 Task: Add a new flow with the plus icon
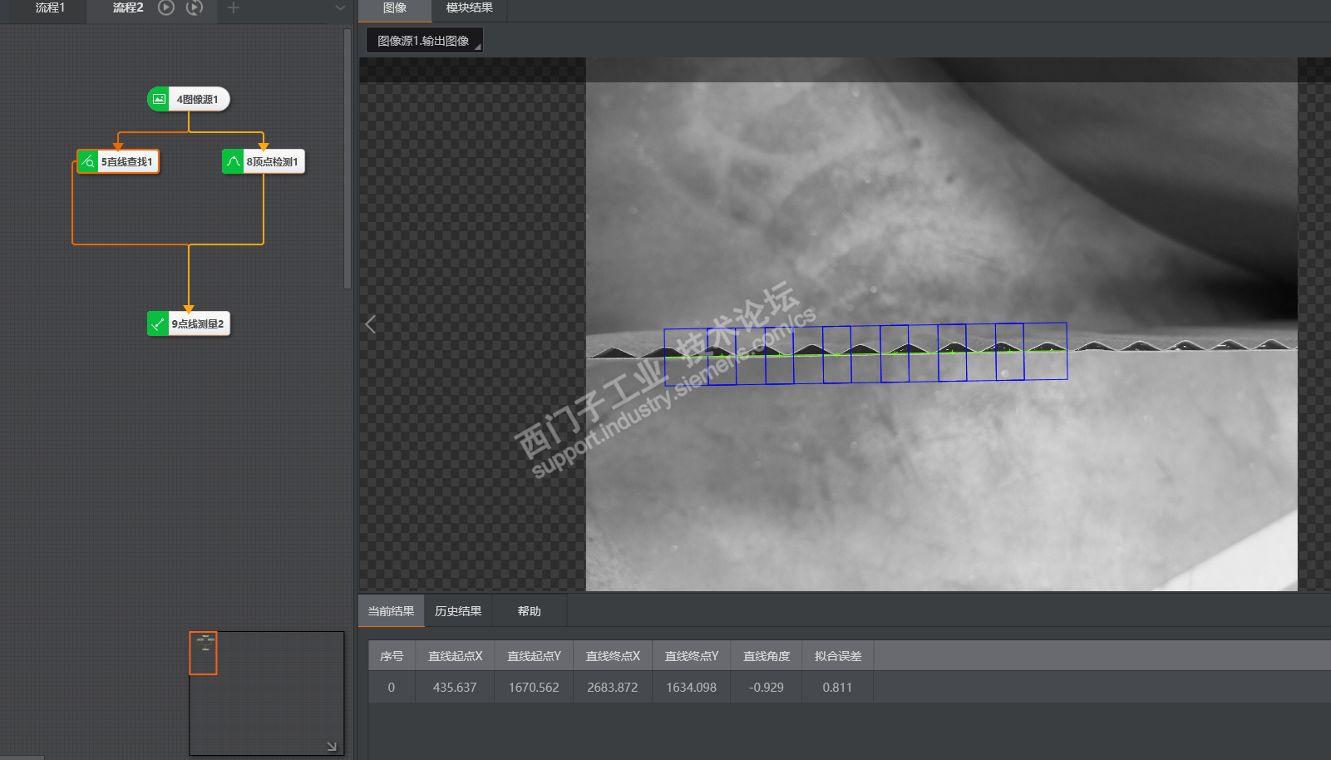(234, 7)
